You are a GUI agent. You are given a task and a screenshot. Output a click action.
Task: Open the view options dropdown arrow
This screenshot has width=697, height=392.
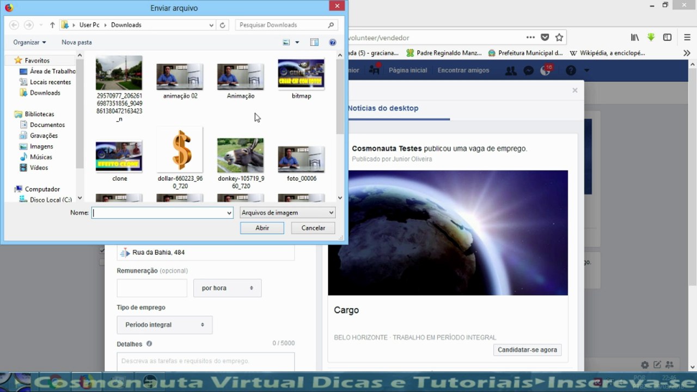click(x=297, y=42)
